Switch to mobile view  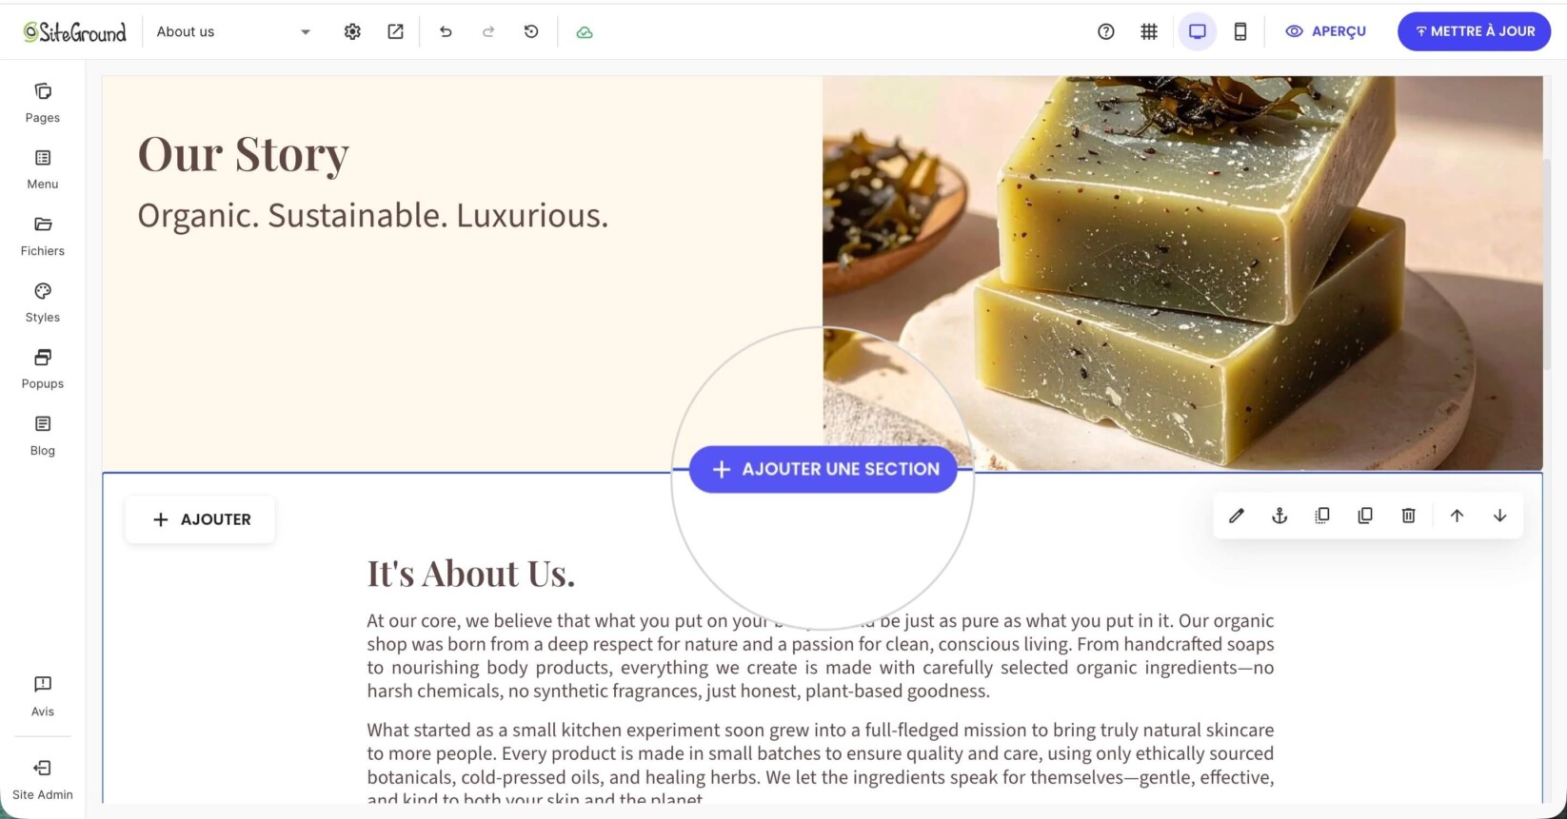[x=1240, y=31]
